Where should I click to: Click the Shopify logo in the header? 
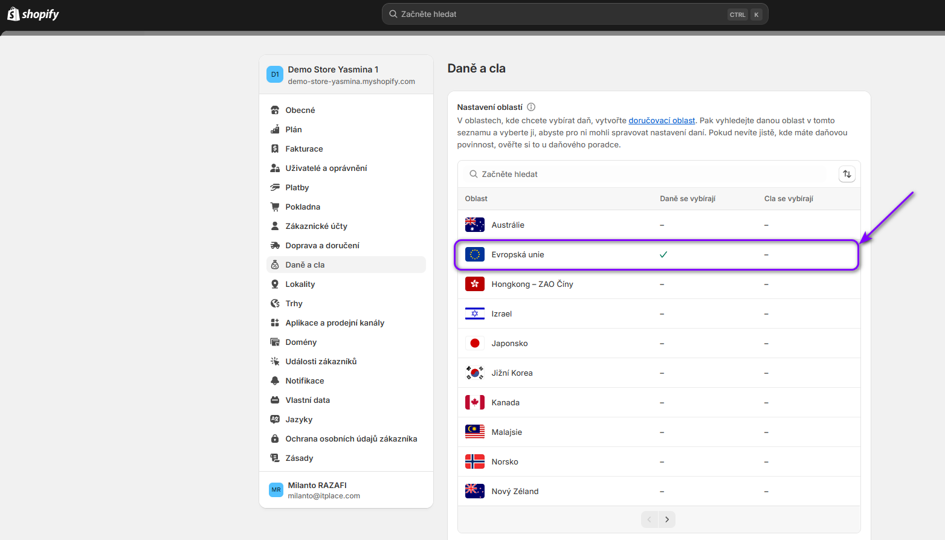coord(33,14)
